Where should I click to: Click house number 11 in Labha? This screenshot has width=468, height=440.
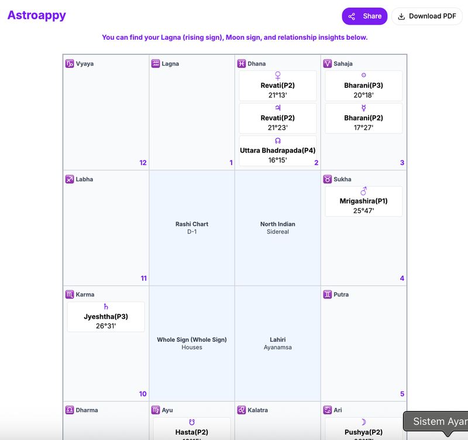point(143,278)
